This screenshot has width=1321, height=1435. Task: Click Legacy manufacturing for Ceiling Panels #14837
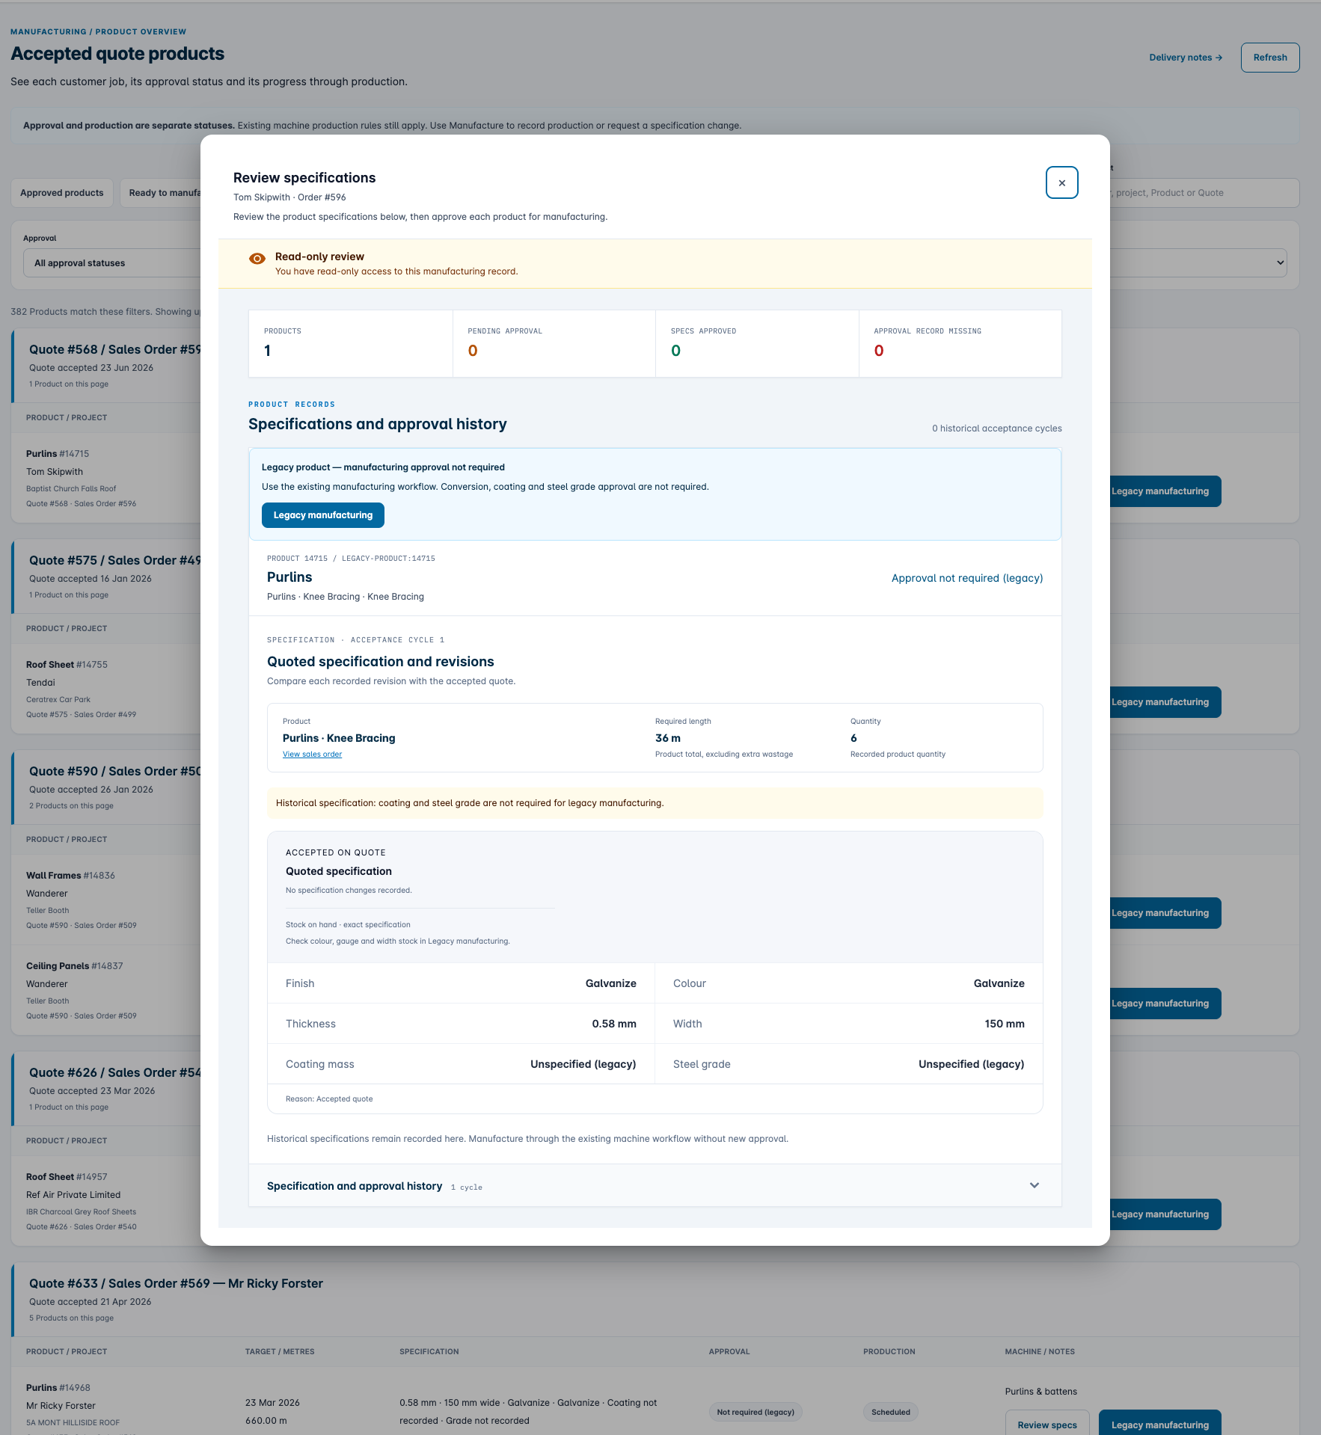tap(1165, 1004)
